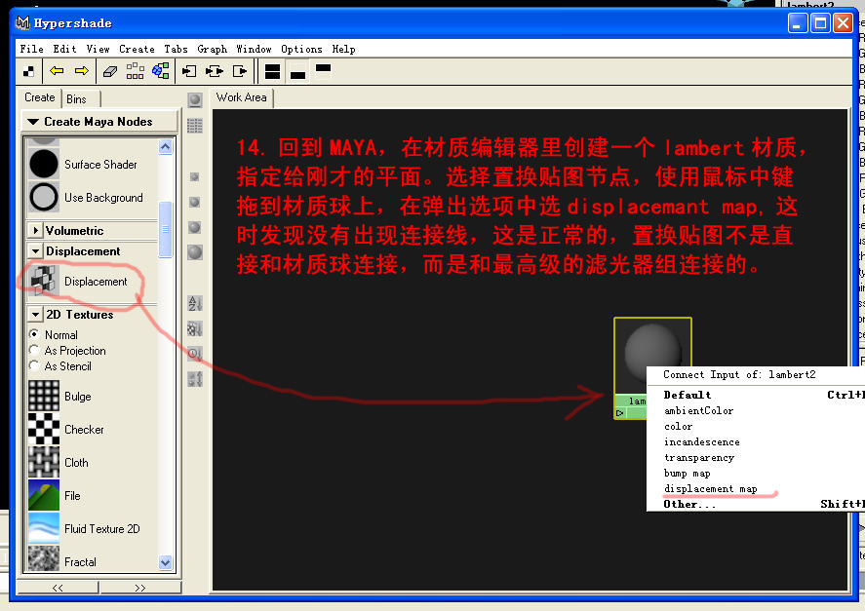This screenshot has width=865, height=611.
Task: Click the node list scrollbar thumb
Action: point(165,229)
